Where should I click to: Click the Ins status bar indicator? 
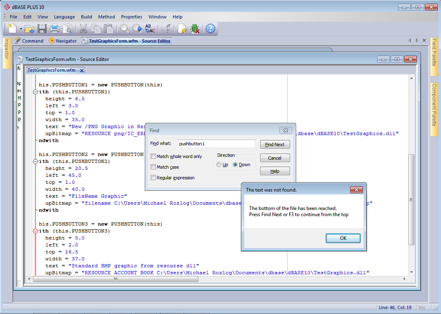[422, 307]
